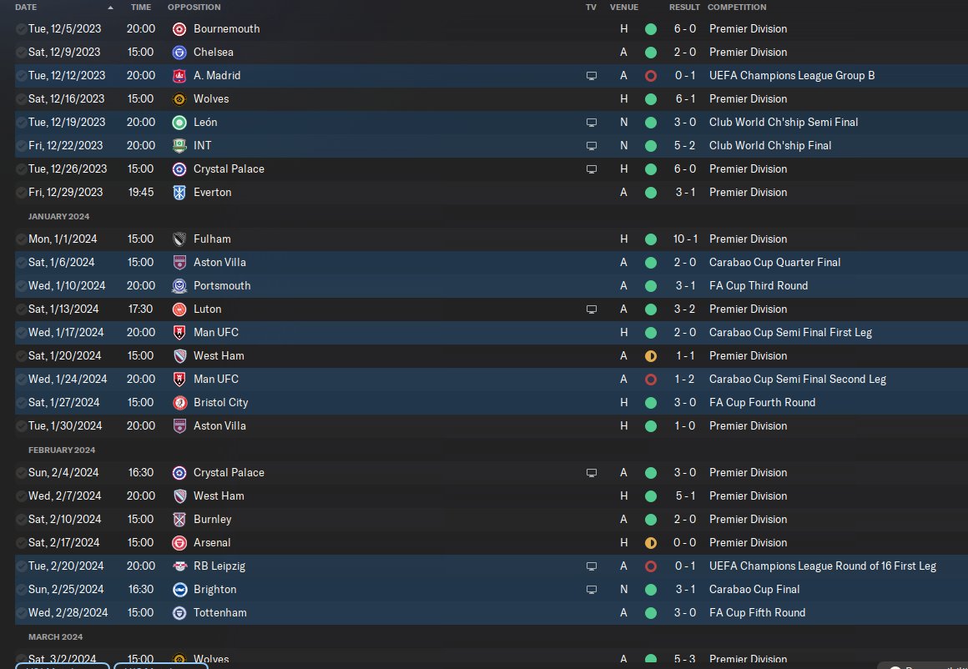
Task: Toggle the checkmark next to Mon 1/1/2024 fixture
Action: coord(21,239)
